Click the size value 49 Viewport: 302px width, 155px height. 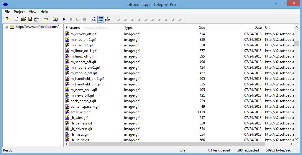point(203,107)
